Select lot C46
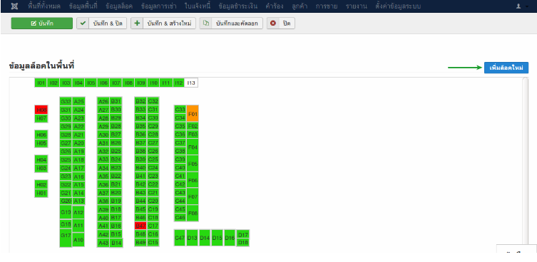 [180, 218]
